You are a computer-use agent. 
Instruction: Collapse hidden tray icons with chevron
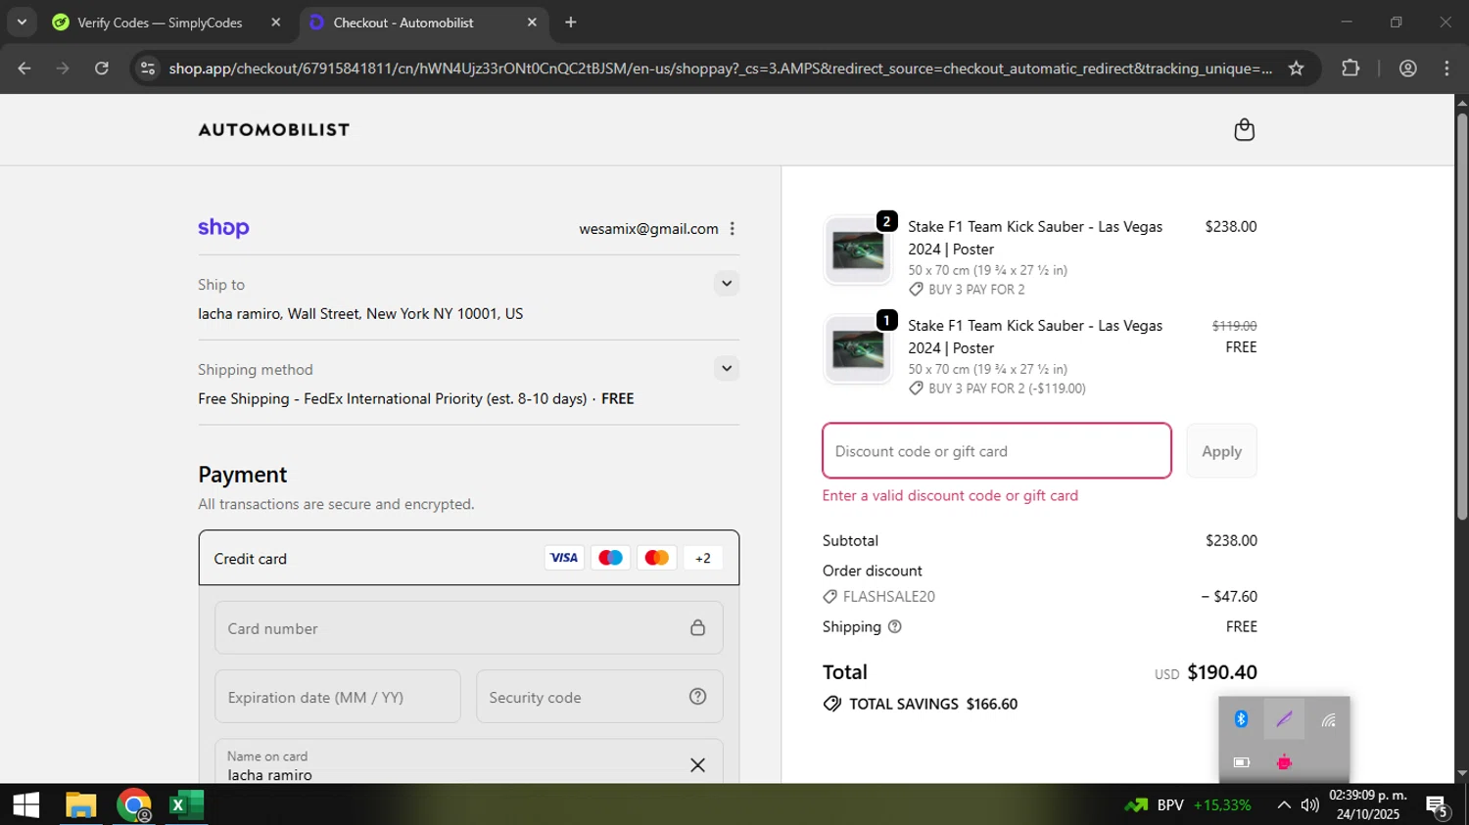[1283, 804]
